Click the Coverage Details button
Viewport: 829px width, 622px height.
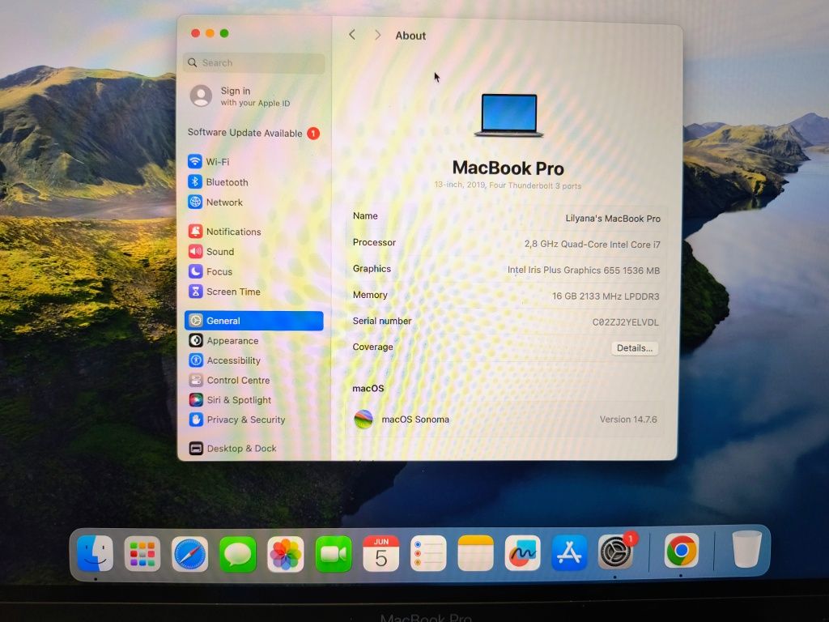tap(635, 348)
